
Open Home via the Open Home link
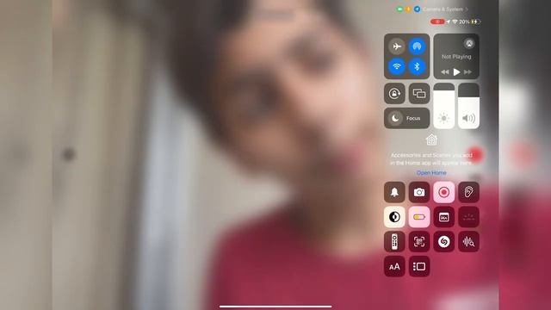431,173
